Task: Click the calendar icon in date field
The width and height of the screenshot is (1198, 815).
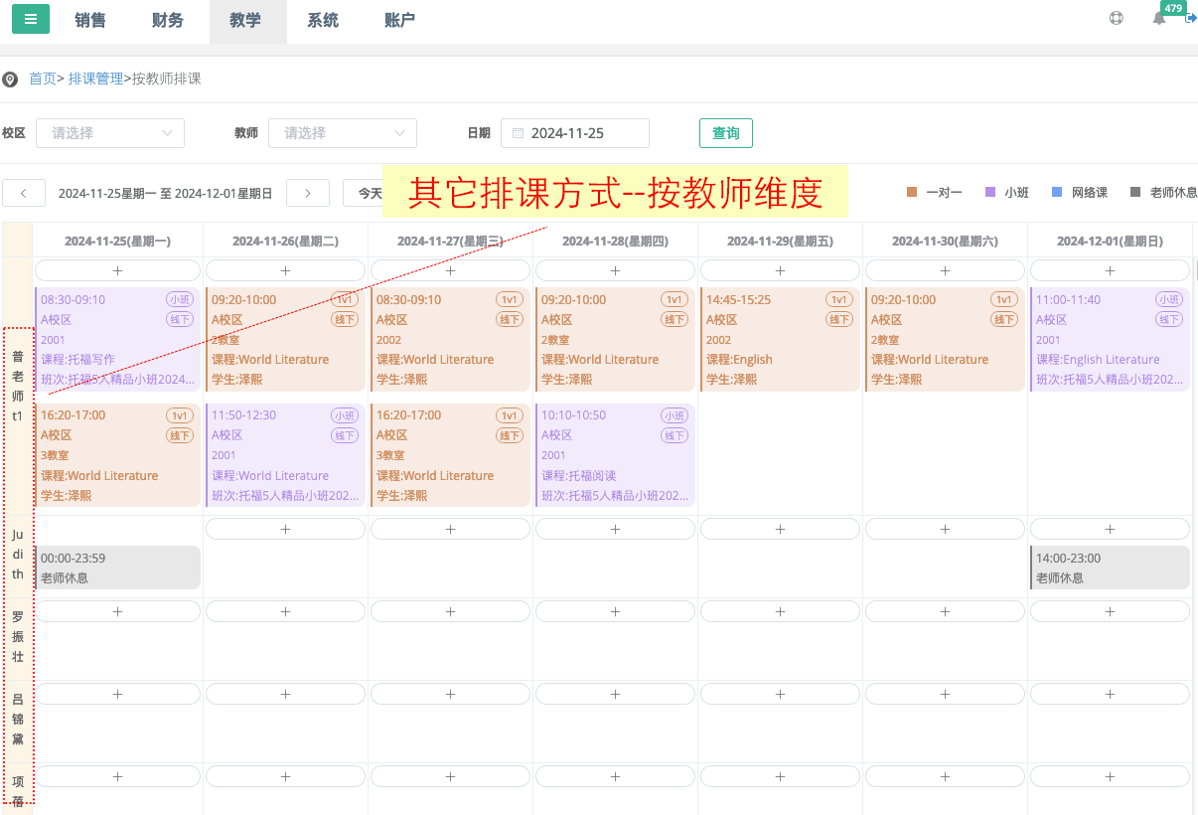Action: 518,133
